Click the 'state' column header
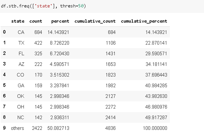Viewport: 204px width, 135px height. pos(18,21)
